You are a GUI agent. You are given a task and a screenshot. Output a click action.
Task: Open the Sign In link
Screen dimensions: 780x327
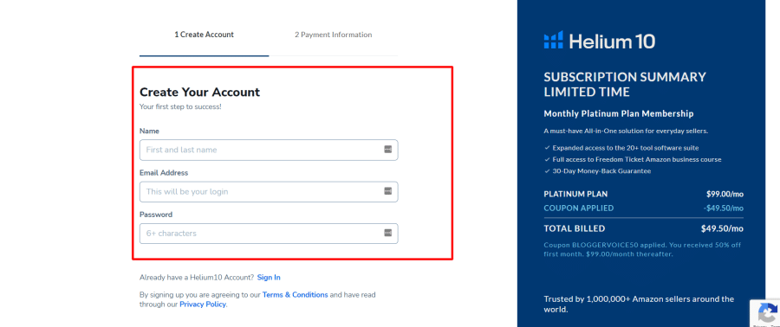[269, 278]
